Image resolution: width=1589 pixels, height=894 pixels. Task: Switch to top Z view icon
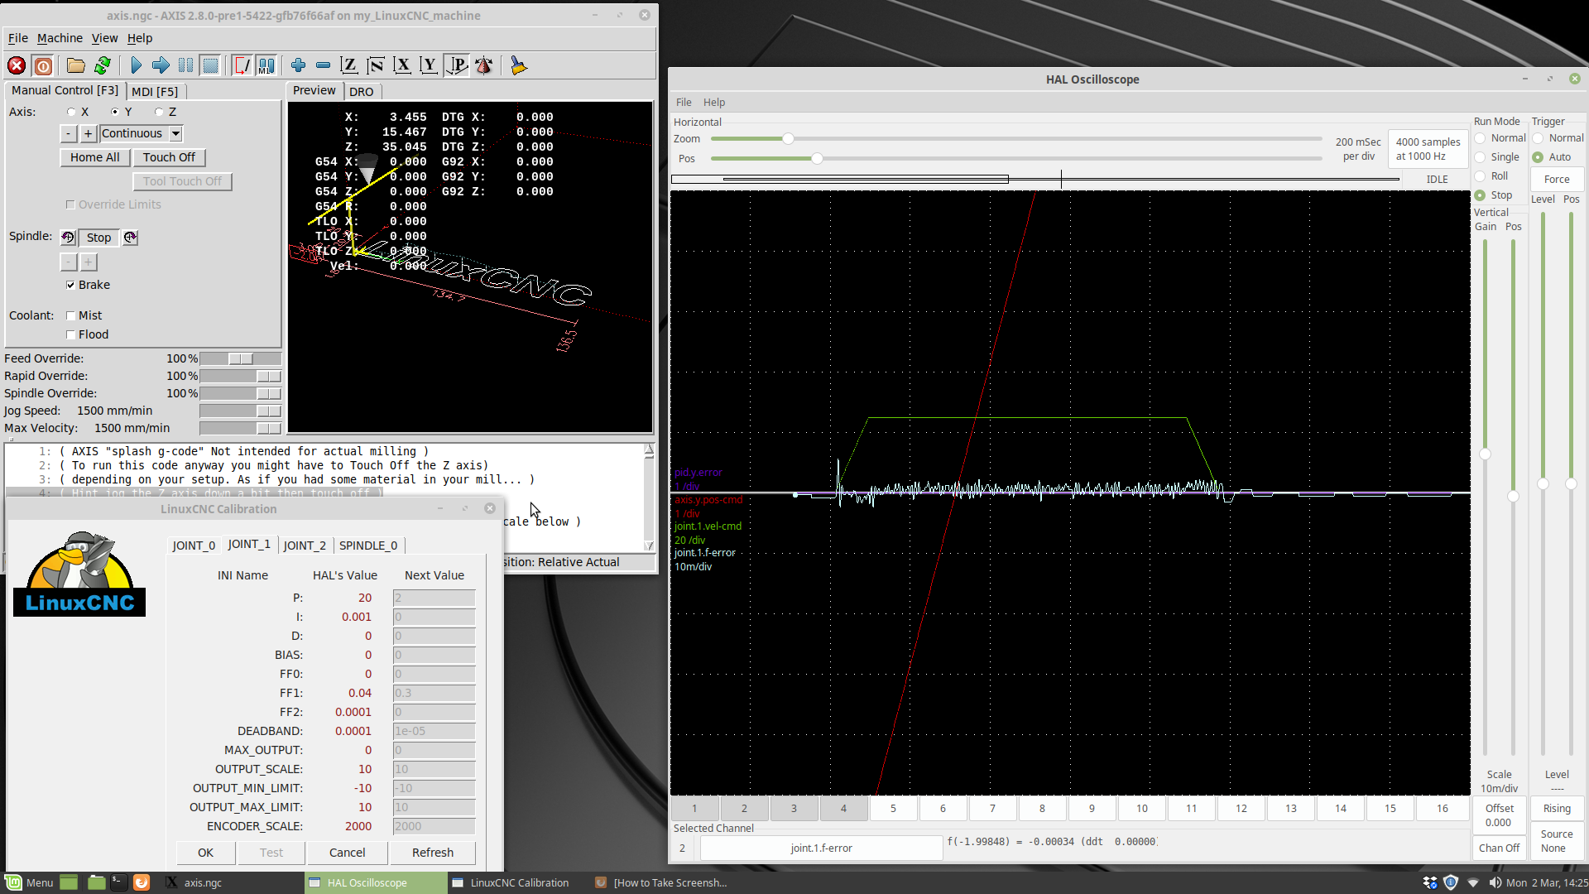point(349,65)
